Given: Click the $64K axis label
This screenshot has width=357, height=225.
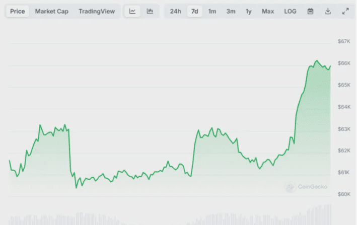Looking at the screenshot, I should click(344, 107).
